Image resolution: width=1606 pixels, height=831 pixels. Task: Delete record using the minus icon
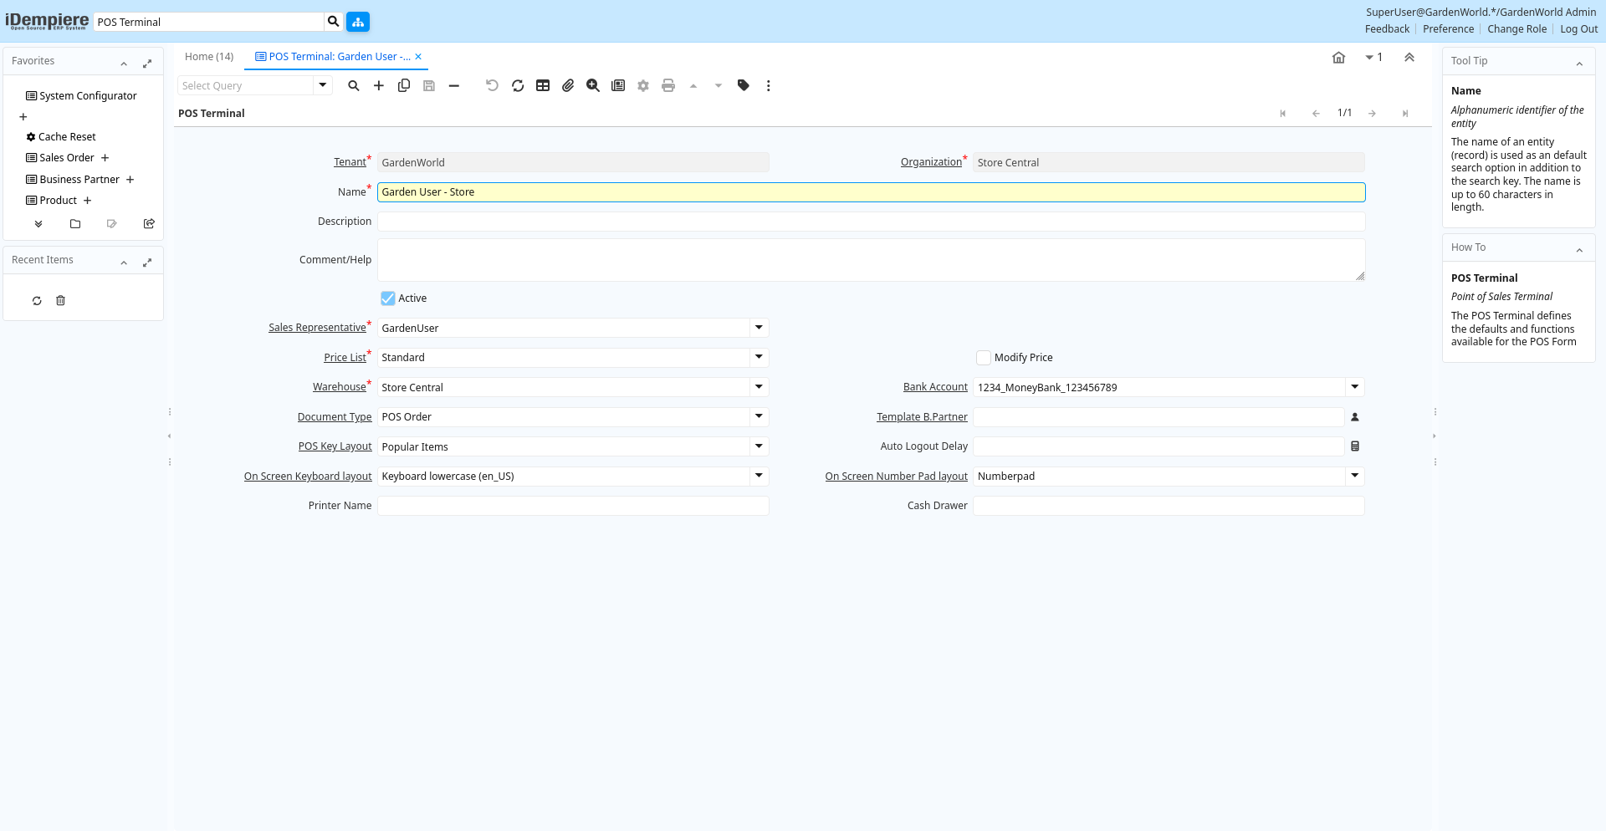click(454, 85)
